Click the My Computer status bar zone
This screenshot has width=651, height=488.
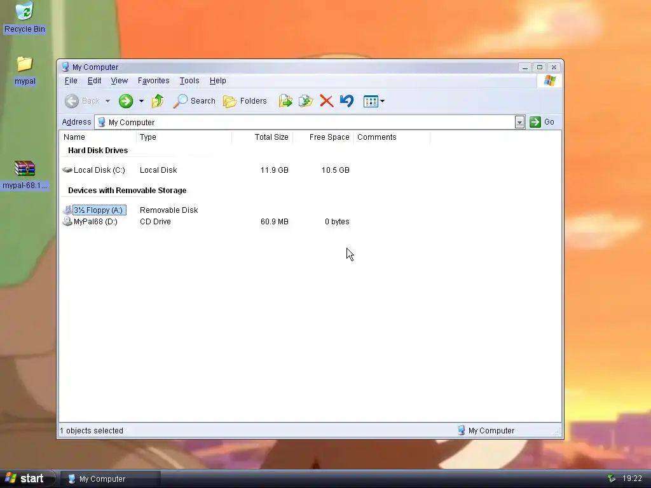coord(486,431)
